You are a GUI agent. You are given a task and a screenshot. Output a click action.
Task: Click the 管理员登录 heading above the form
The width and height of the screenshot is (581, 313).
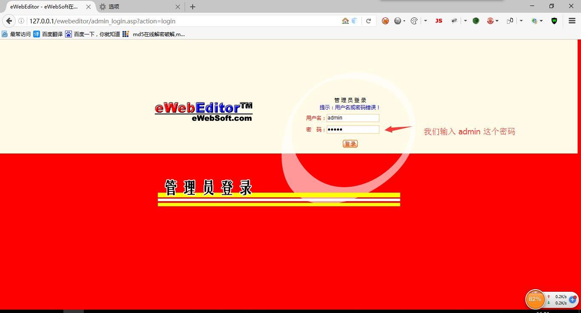coord(350,100)
